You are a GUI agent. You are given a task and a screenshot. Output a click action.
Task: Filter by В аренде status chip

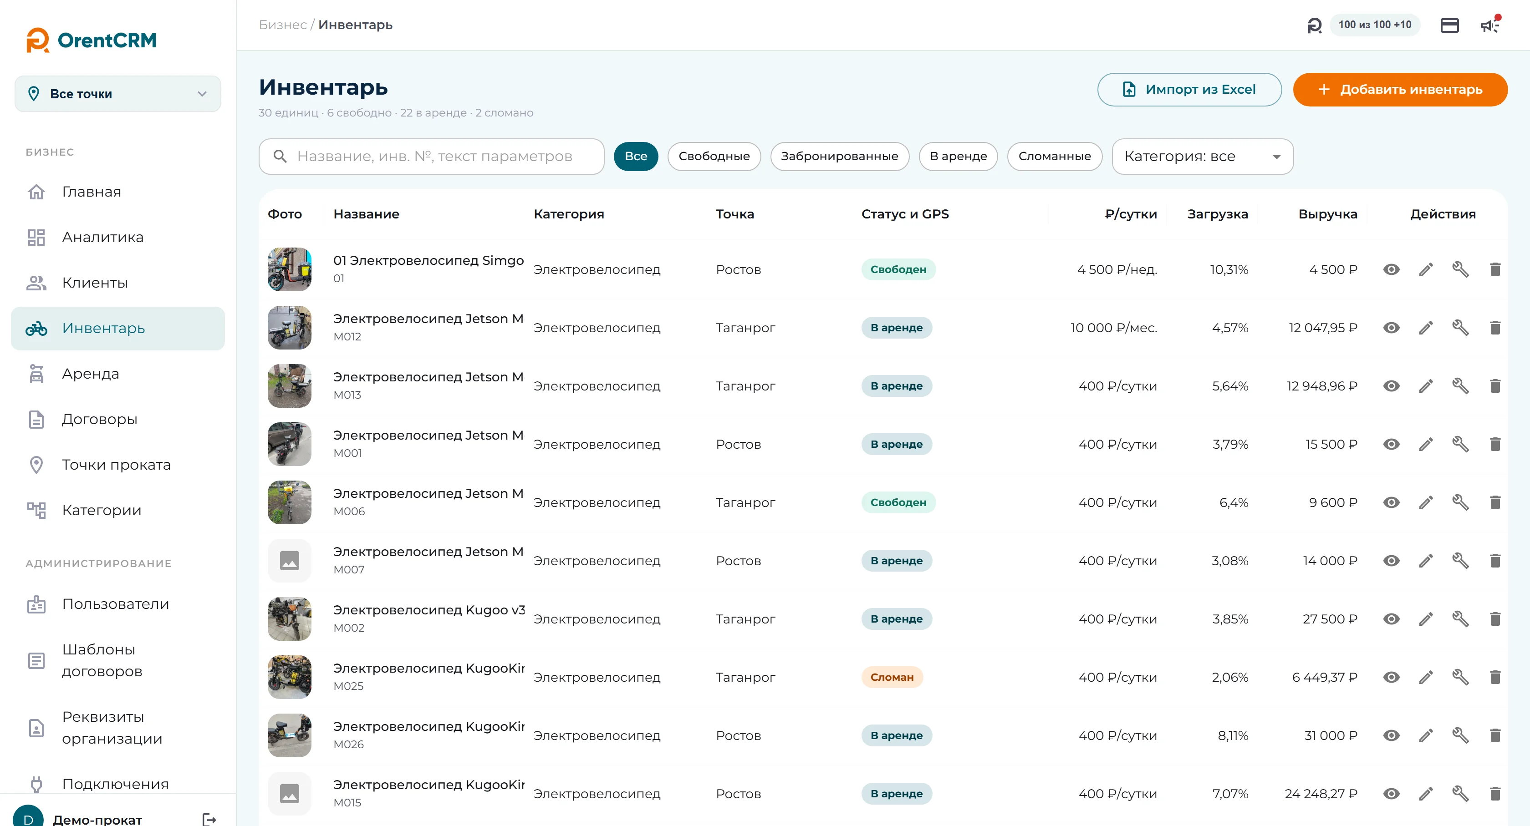point(958,157)
